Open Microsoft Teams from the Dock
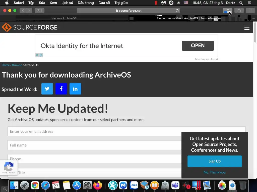 (175, 185)
